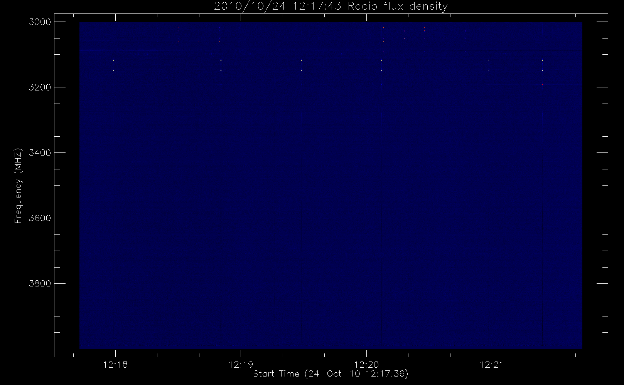The image size is (624, 385).
Task: Click the "Frequency (MHZ)" axis title
Action: [18, 186]
